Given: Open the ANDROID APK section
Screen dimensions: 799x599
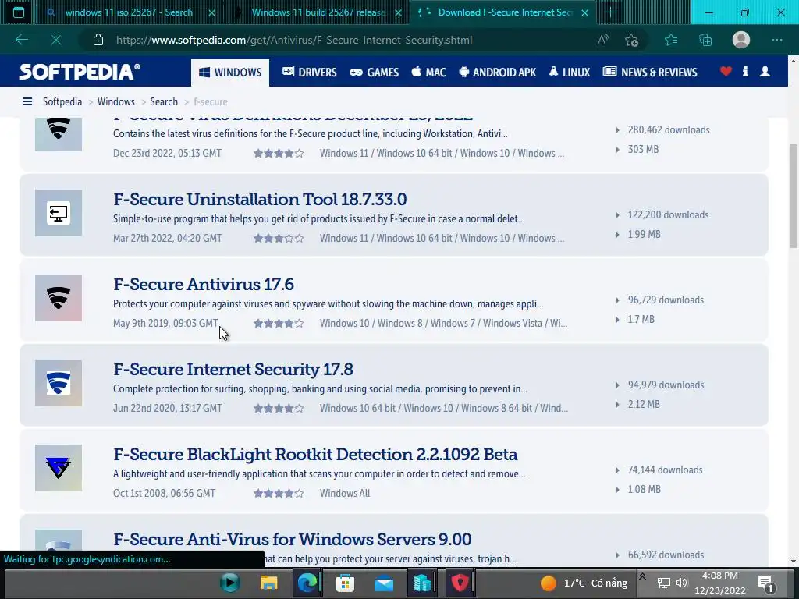Looking at the screenshot, I should 497,73.
